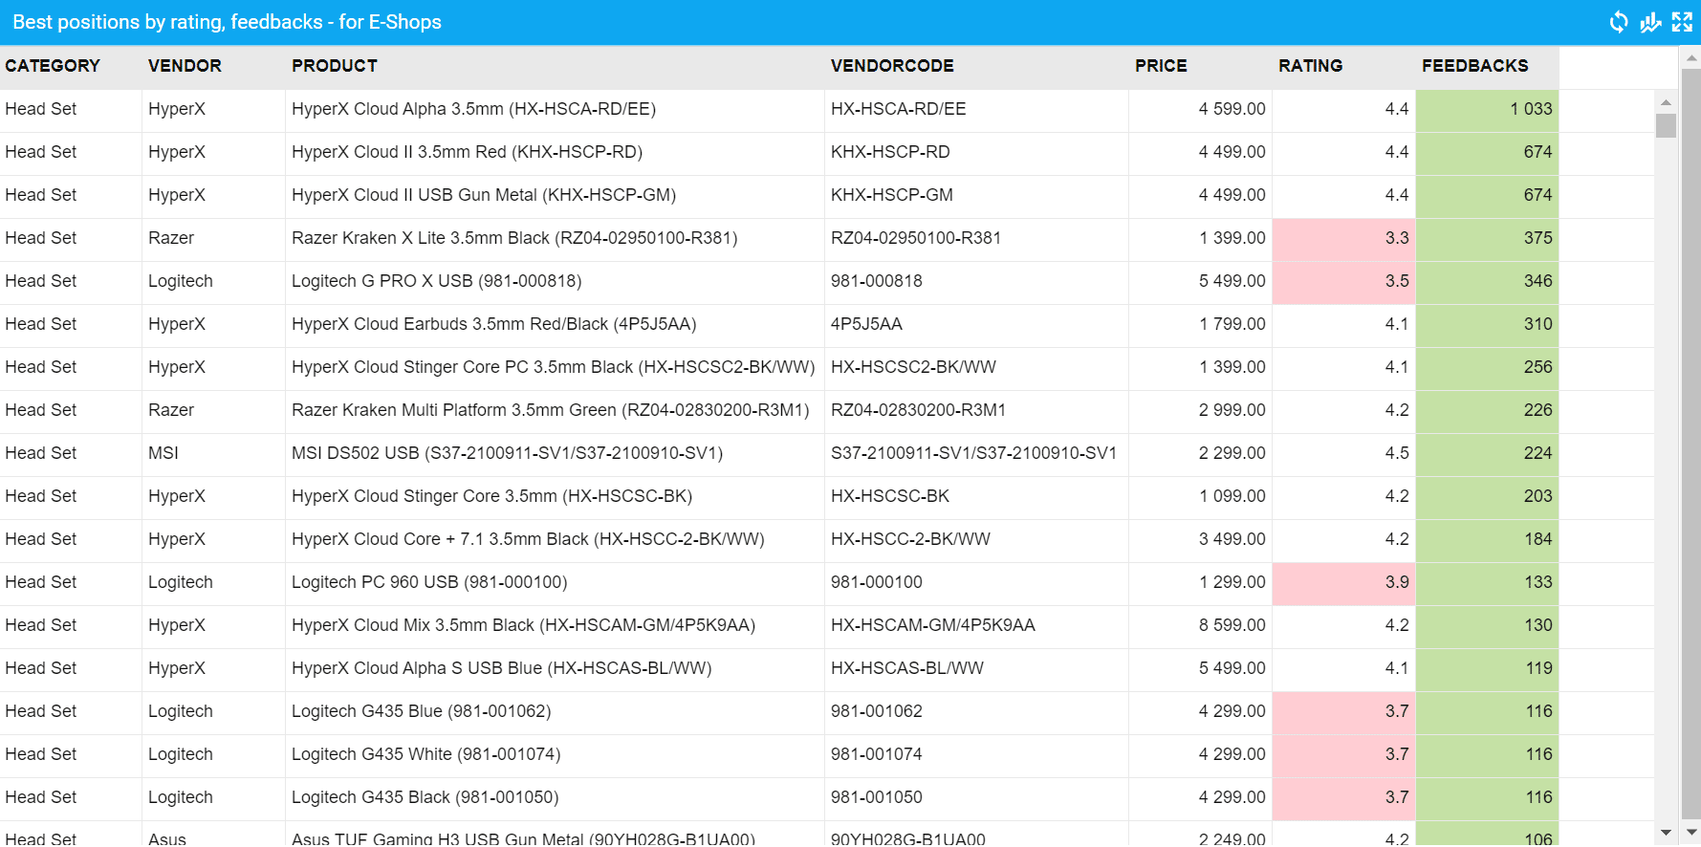Select vendor code RZ04-02830200-R3M1

918,410
